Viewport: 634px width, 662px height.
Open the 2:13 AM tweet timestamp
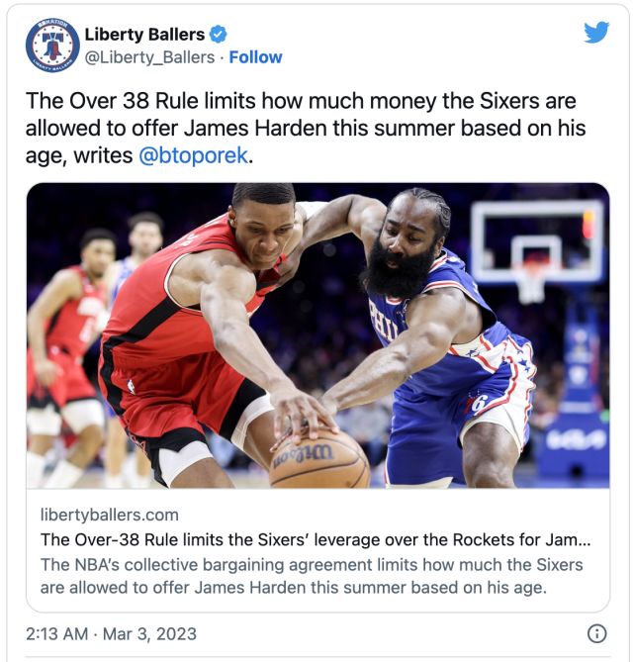coord(57,633)
